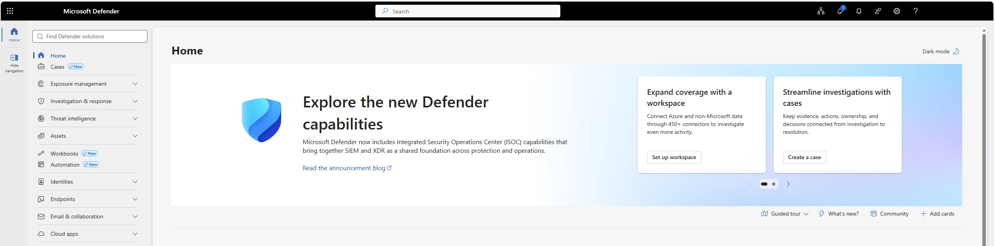Click the Cases briefcase icon
Screen dimensions: 995x246
[x=41, y=67]
